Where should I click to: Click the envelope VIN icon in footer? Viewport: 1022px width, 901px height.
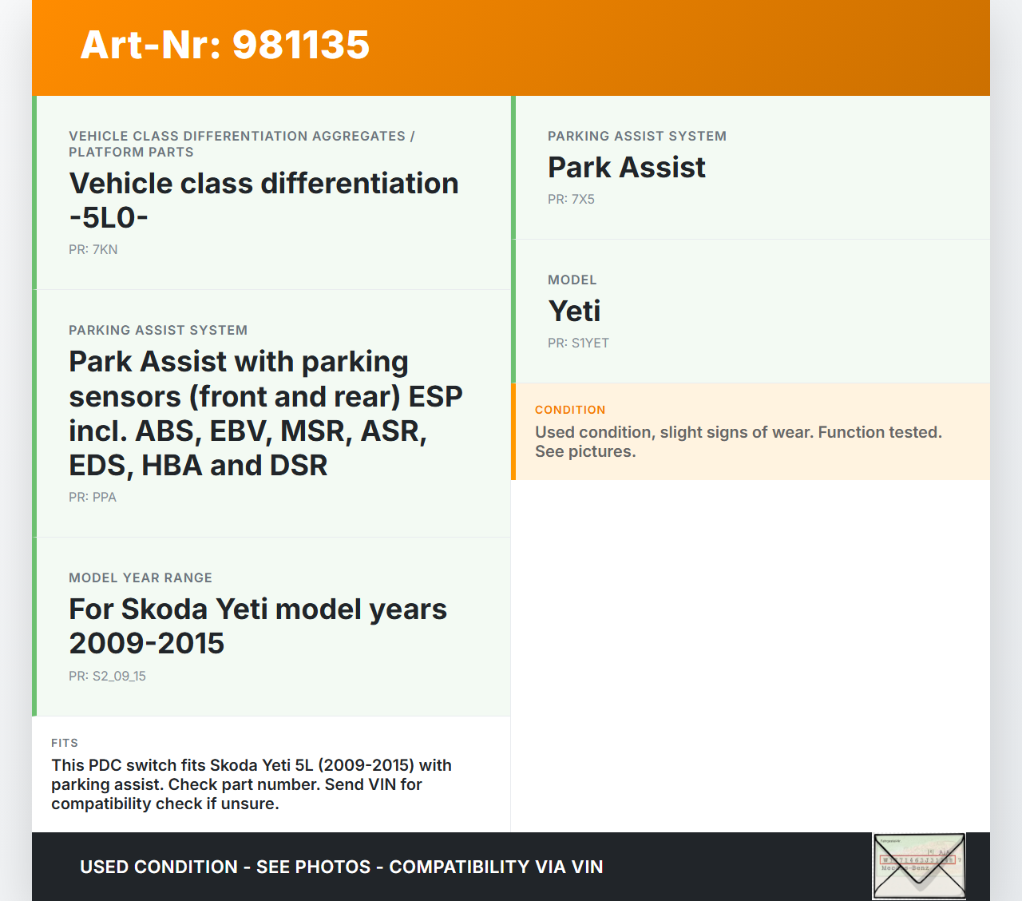point(919,866)
